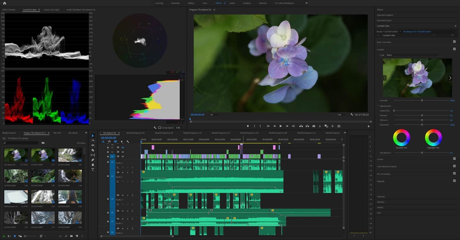Disable the Vignette checkbox in Lumetri Color
The image size is (460, 240).
[x=455, y=181]
